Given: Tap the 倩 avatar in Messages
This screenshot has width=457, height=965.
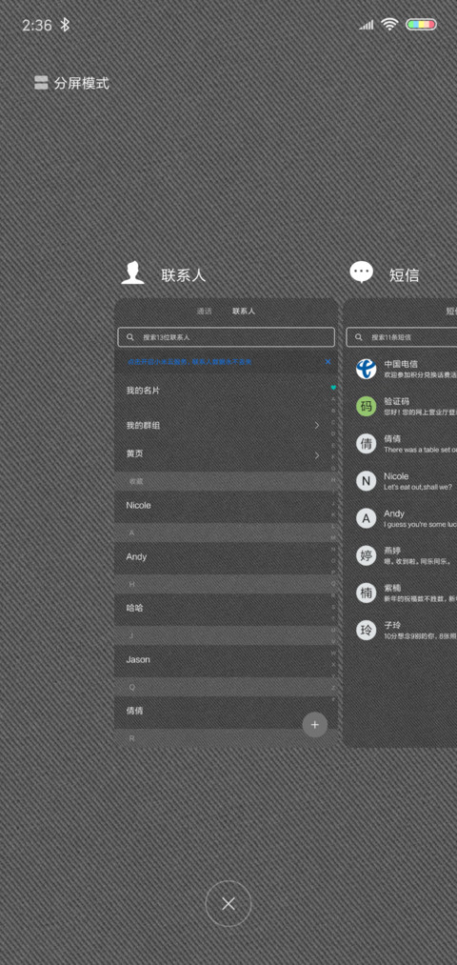Looking at the screenshot, I should (x=366, y=444).
